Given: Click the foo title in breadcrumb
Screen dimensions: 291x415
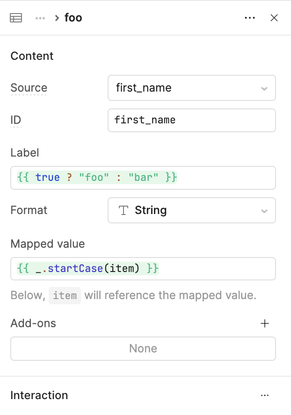Looking at the screenshot, I should tap(73, 18).
